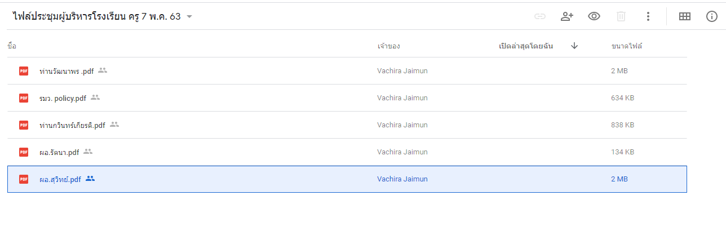The height and width of the screenshot is (235, 726).
Task: Open the last-opened-by-me sort column dropdown
Action: point(525,46)
